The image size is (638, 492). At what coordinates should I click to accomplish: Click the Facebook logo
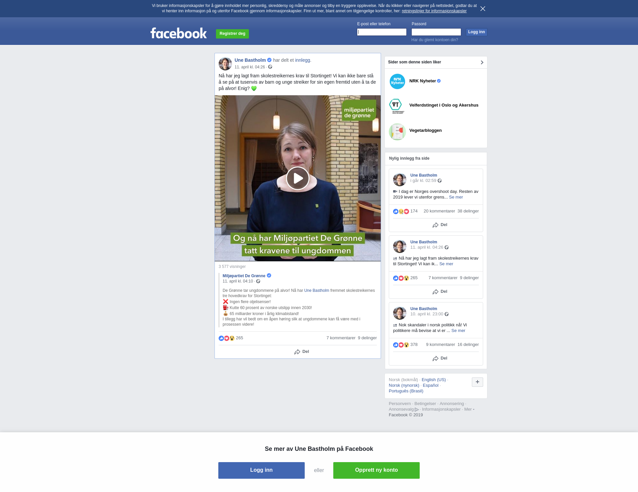click(x=179, y=33)
